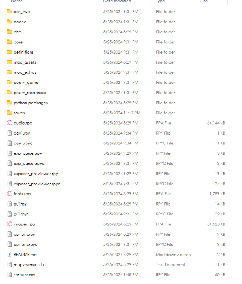This screenshot has height=284, width=242.
Task: Select the exposer_previewer.rpy file name
Action: pos(36,174)
